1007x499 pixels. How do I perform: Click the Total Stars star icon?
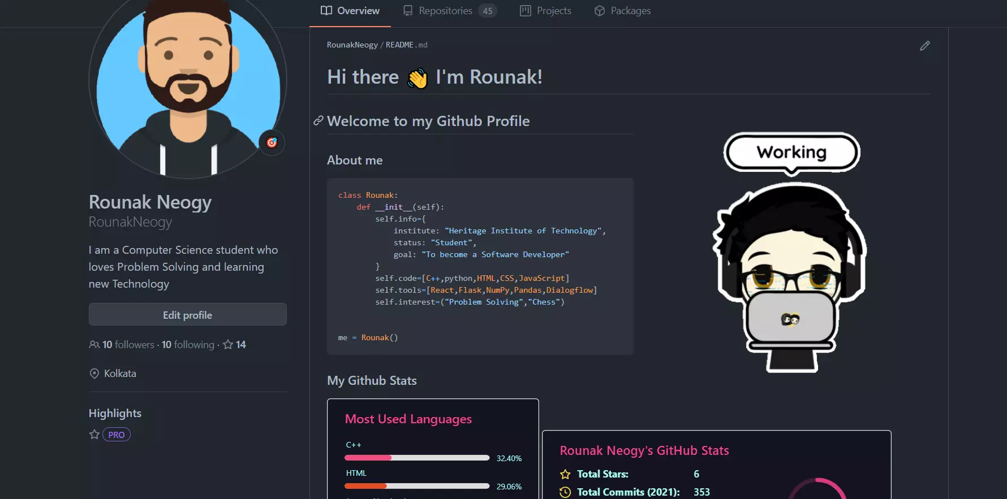coord(565,474)
